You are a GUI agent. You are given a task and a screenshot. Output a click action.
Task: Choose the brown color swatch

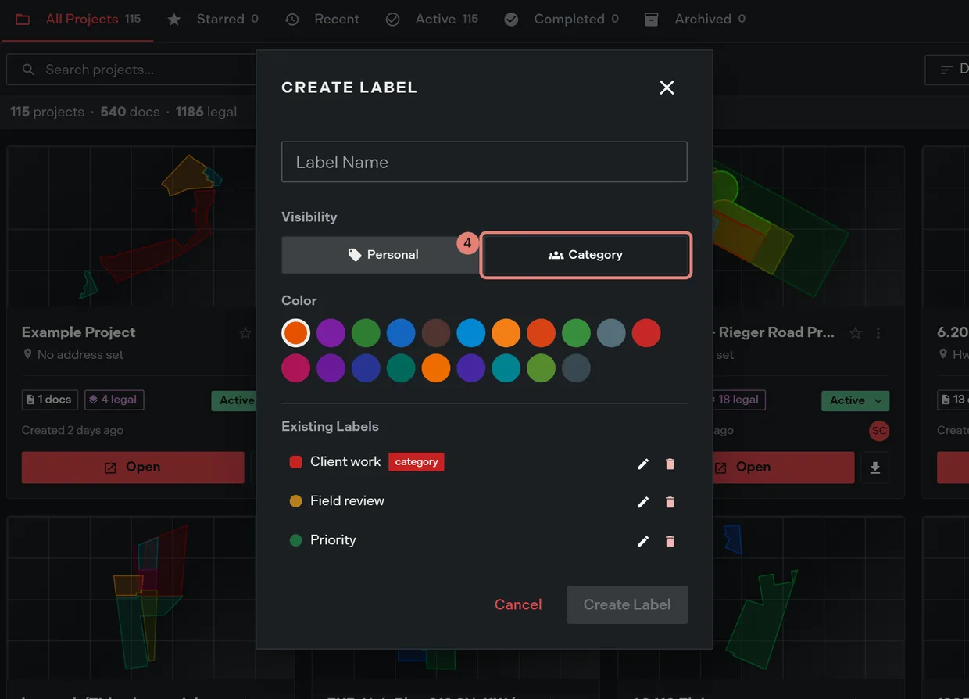click(x=436, y=333)
